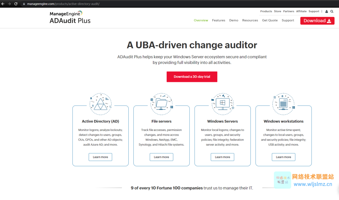The height and width of the screenshot is (200, 339).
Task: Open the Features menu item
Action: pyautogui.click(x=218, y=20)
